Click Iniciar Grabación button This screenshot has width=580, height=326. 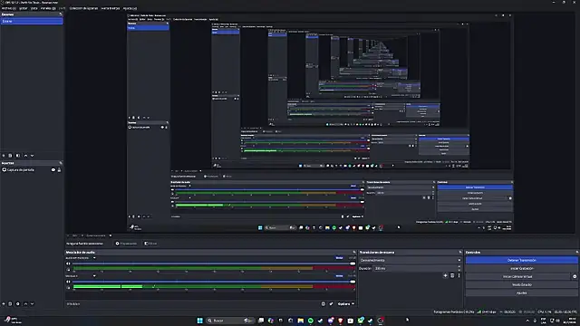(x=522, y=268)
